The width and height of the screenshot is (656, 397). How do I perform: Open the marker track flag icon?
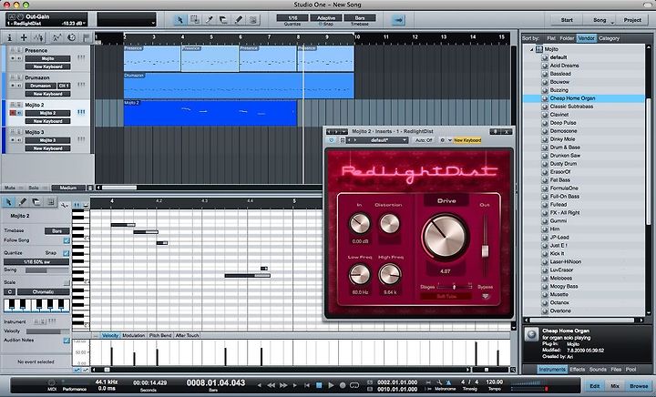point(87,37)
